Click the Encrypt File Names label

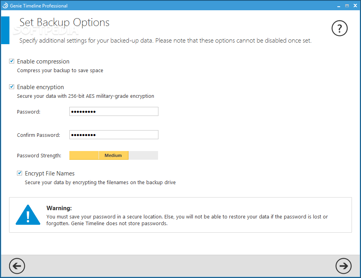(50, 174)
